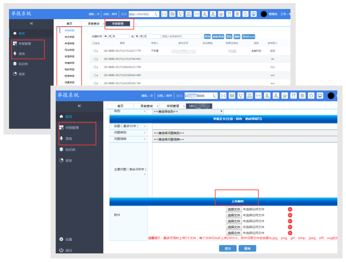Viewport: 346px width, 262px height.
Task: Click the 导出Excel button
Action: coord(249,37)
